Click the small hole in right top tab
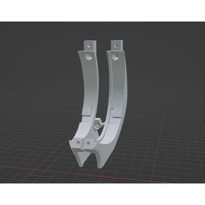 (x=116, y=46)
